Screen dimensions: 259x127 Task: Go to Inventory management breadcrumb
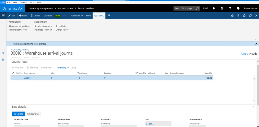(41, 8)
